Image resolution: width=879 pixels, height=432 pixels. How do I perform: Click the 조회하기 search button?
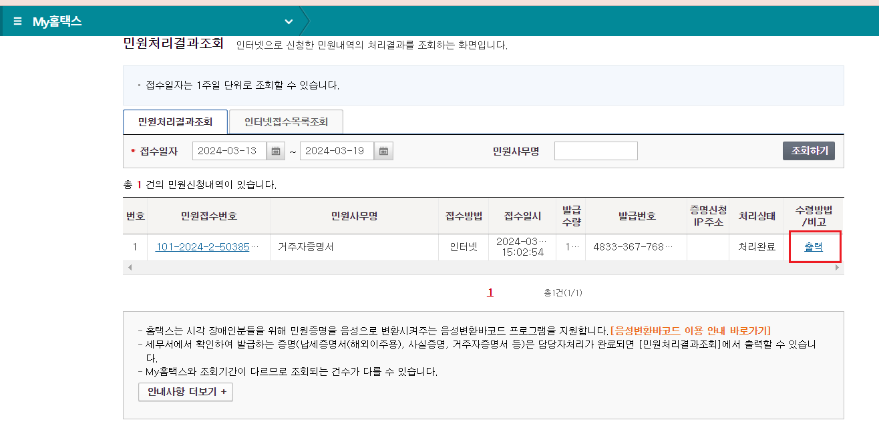click(808, 150)
